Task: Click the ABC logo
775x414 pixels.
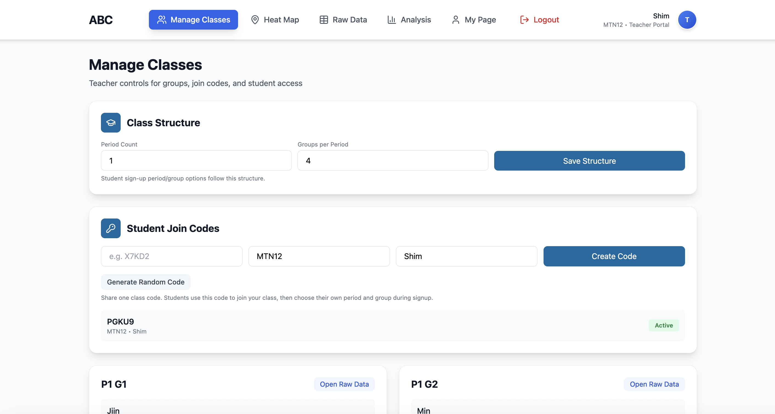Action: [x=100, y=19]
